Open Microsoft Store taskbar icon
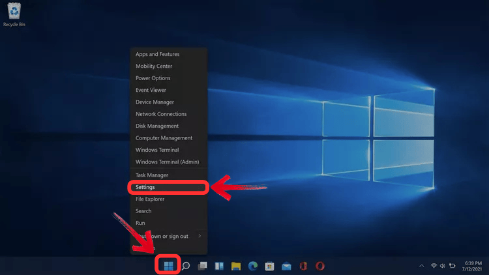Screen dimensions: 489x275 coord(269,266)
